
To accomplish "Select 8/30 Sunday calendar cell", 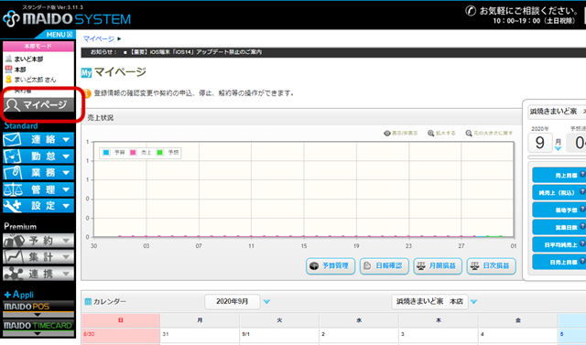I will click(121, 335).
